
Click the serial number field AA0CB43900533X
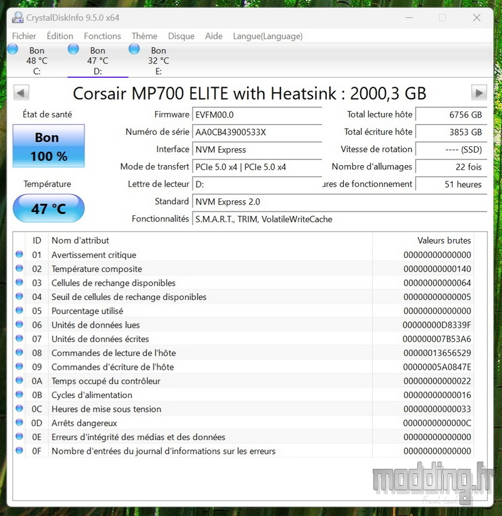(257, 132)
